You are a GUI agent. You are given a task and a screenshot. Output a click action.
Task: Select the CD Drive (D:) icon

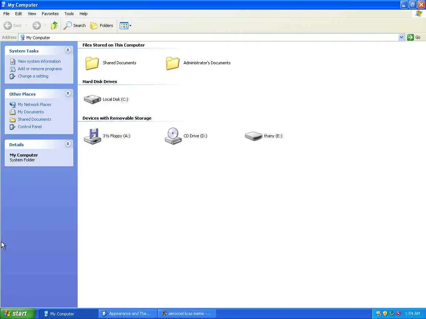[x=173, y=136]
